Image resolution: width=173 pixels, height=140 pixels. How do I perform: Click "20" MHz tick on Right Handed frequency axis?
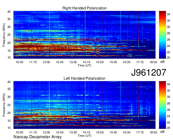(x=9, y=43)
